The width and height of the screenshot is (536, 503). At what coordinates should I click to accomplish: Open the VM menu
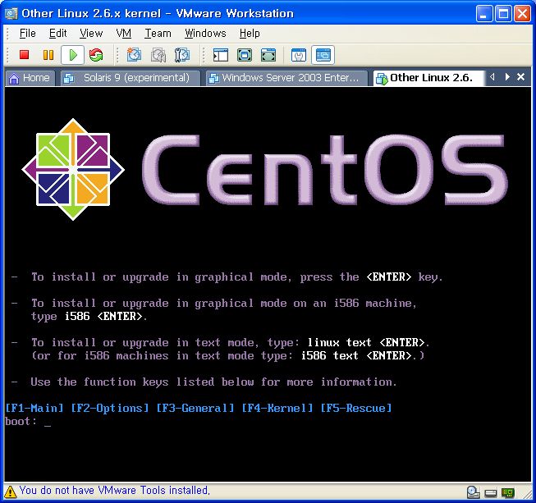123,33
